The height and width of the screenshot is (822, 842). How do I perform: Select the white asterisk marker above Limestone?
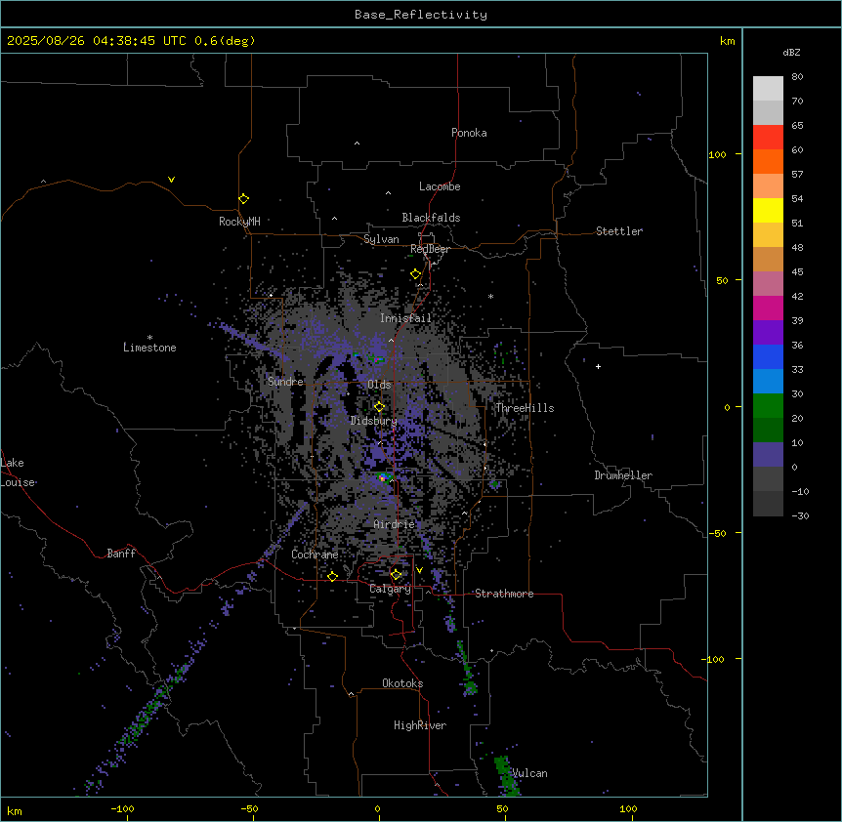pyautogui.click(x=149, y=337)
